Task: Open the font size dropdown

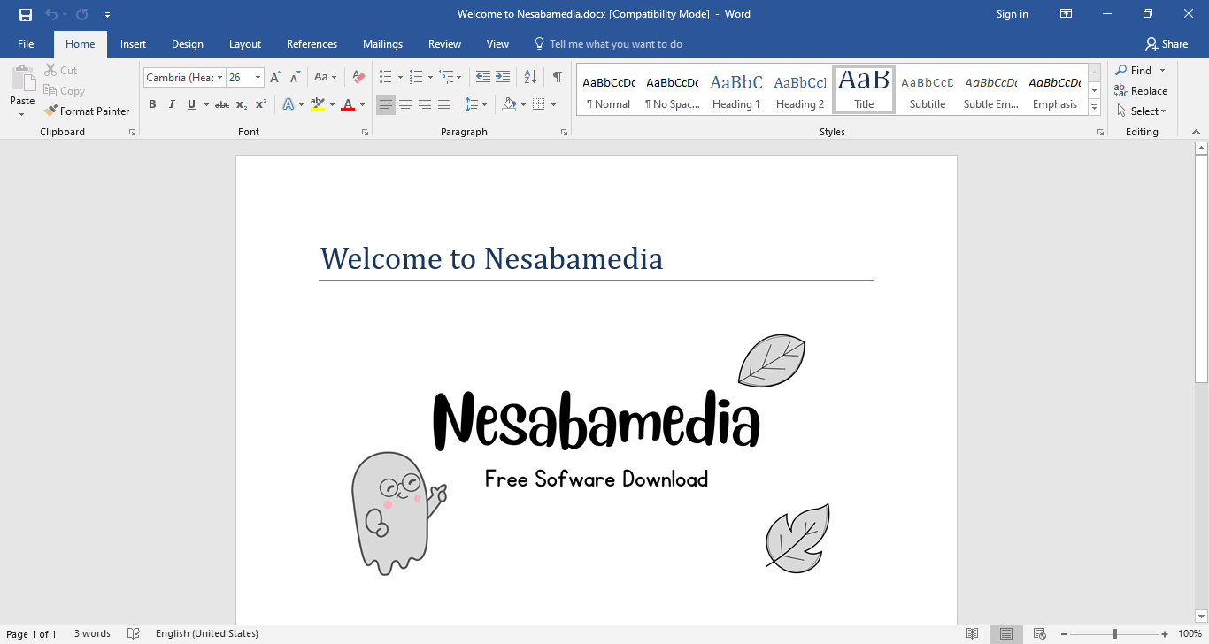Action: (x=258, y=78)
